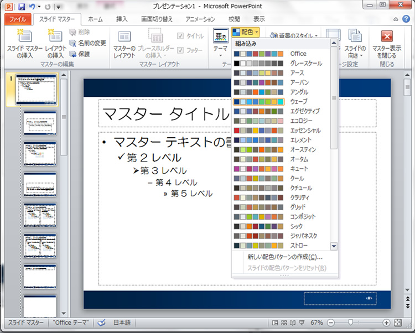Click the Master Layout icon

(x=124, y=43)
